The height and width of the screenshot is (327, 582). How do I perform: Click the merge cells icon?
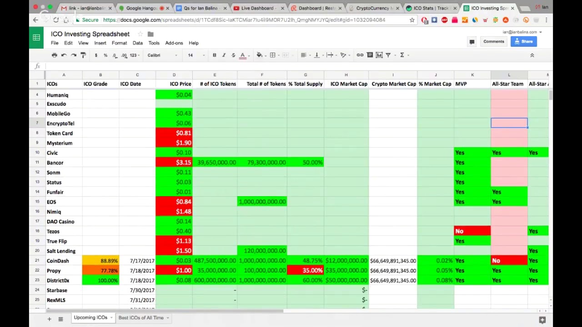pyautogui.click(x=286, y=55)
